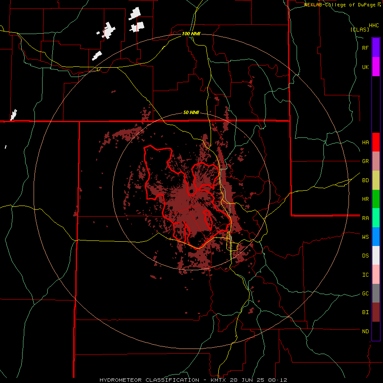Click the 'DS' legend label
The image size is (383, 383).
click(365, 255)
